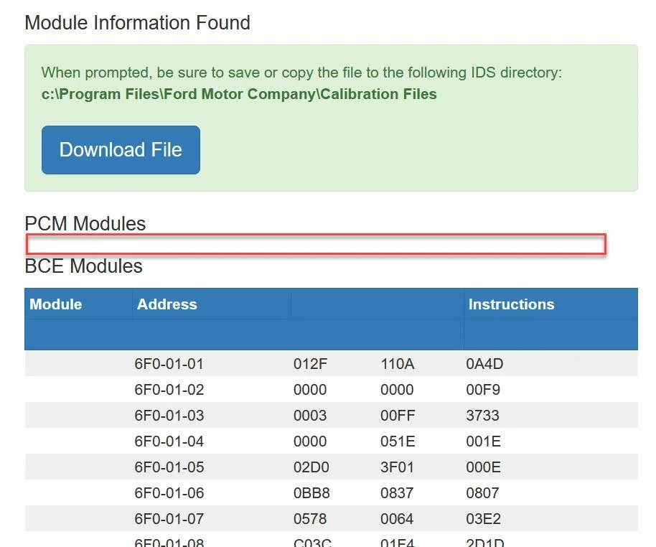Click value 012F in row 6F0-01-01

click(310, 364)
